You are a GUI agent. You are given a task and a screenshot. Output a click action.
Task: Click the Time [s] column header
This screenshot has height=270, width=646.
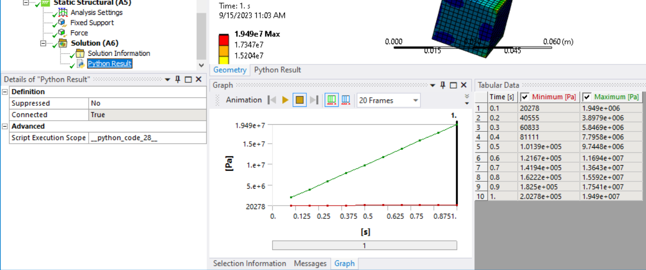coord(503,97)
